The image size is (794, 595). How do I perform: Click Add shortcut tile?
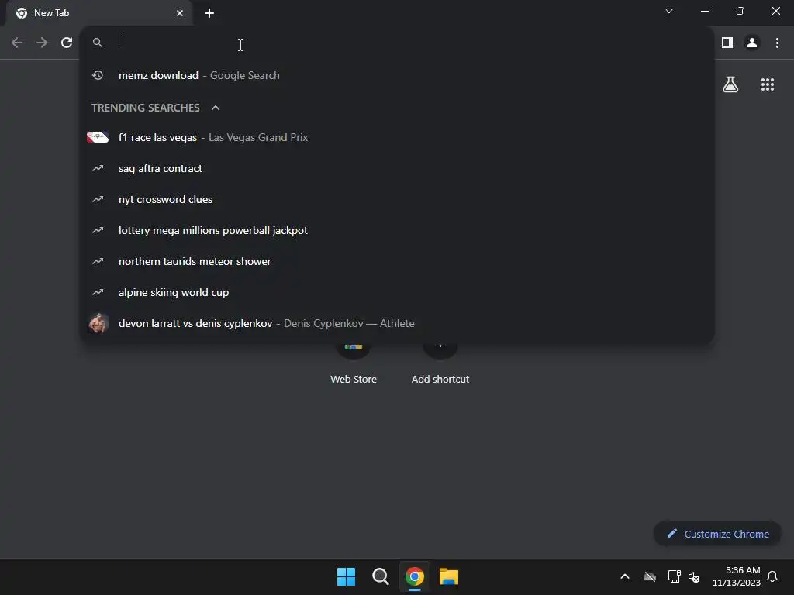[x=440, y=364]
